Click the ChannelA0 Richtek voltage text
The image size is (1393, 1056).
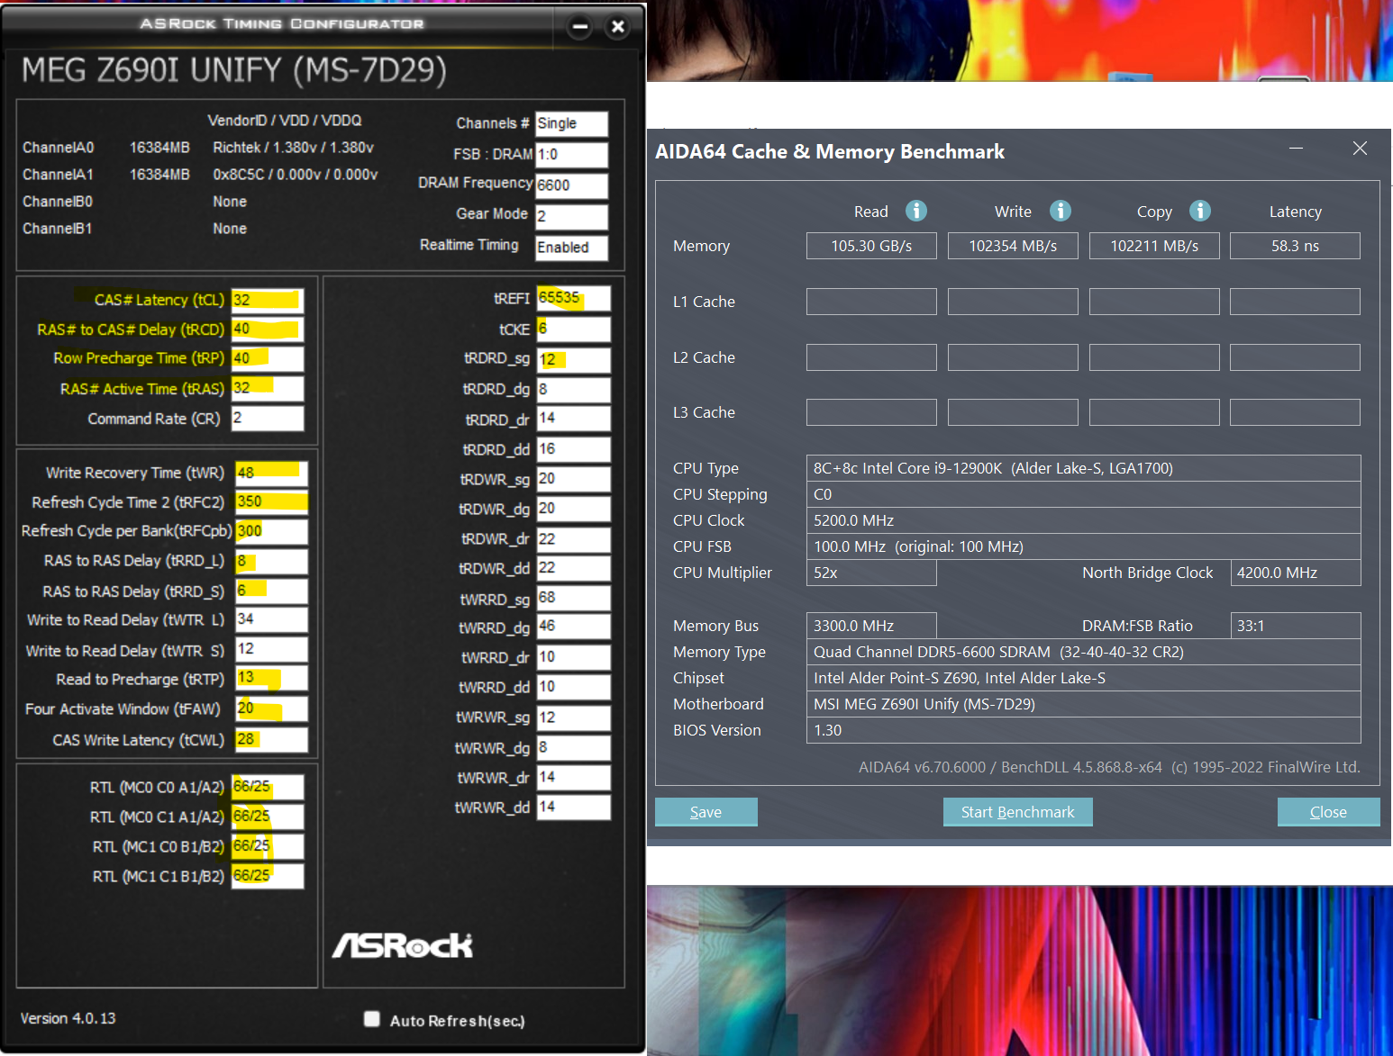(293, 148)
